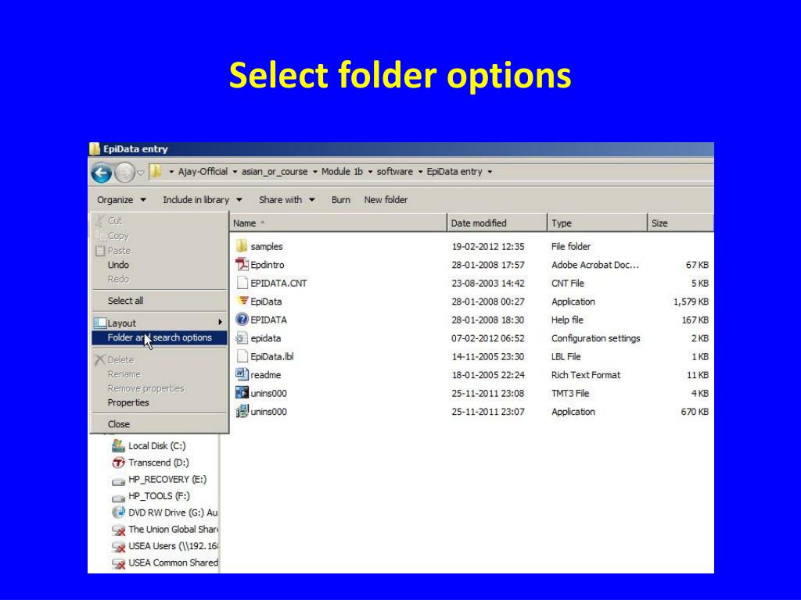Select the EpiData.lbl file name
This screenshot has width=801, height=600.
(271, 356)
